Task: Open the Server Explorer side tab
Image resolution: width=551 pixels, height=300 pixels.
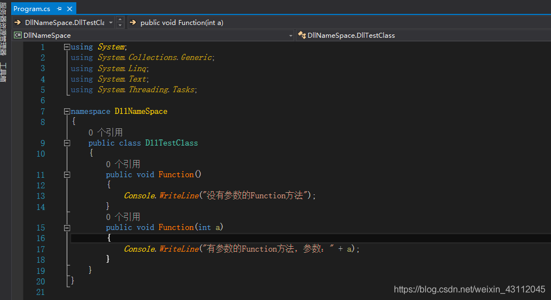Action: tap(3, 29)
